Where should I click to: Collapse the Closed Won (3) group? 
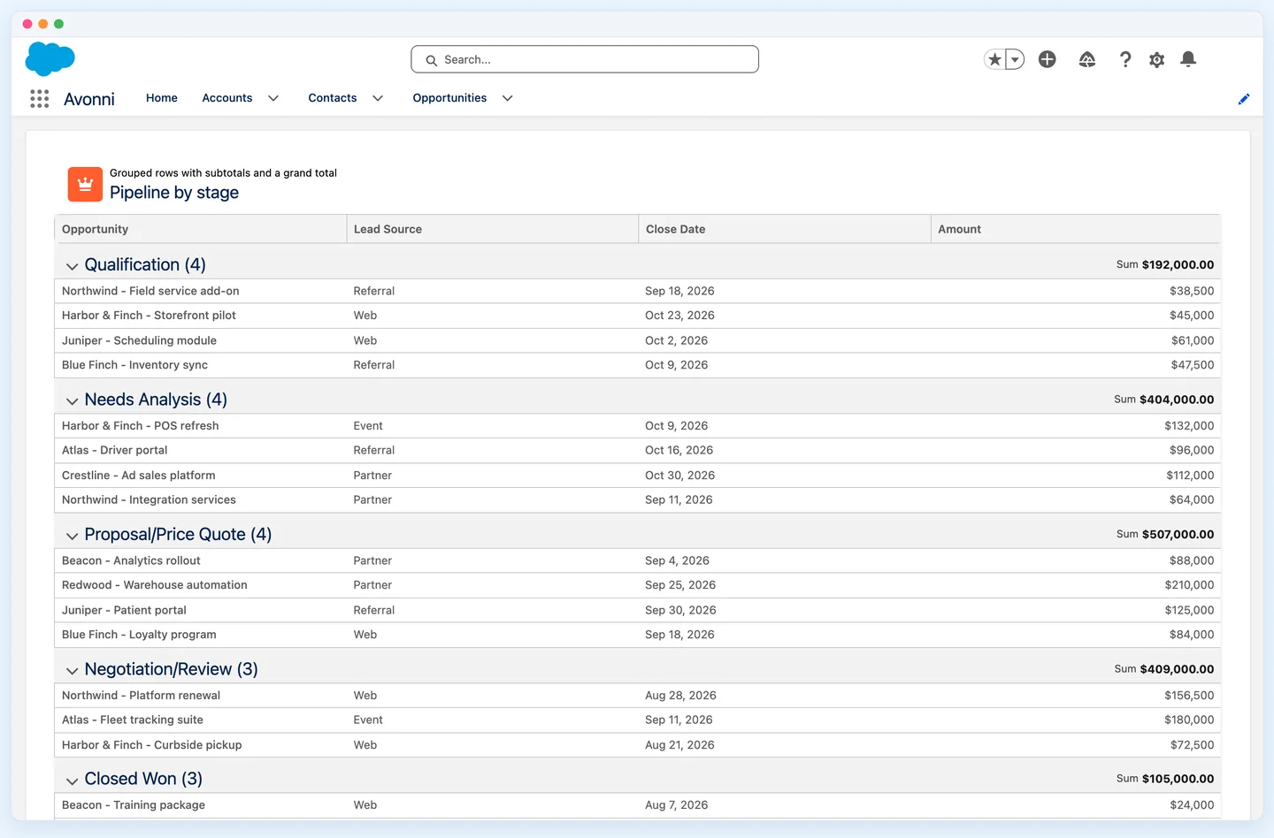point(73,781)
